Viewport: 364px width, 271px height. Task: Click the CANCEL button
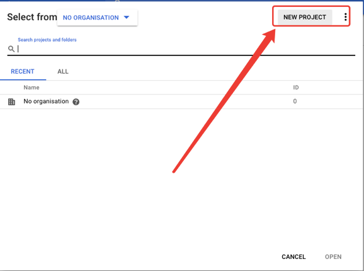tap(293, 257)
